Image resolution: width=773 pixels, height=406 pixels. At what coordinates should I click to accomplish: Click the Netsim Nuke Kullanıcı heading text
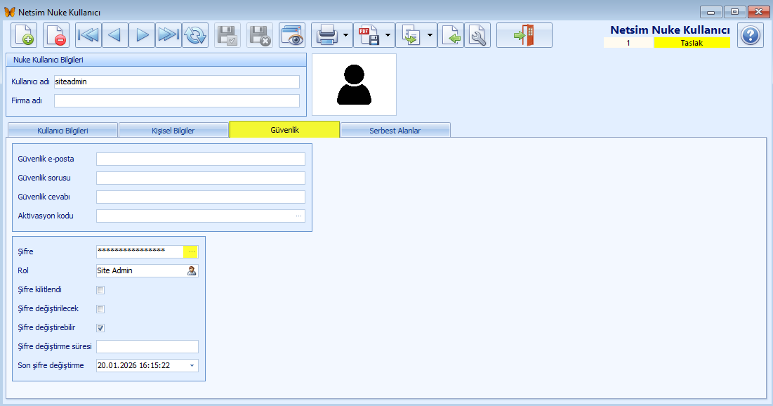pyautogui.click(x=670, y=30)
